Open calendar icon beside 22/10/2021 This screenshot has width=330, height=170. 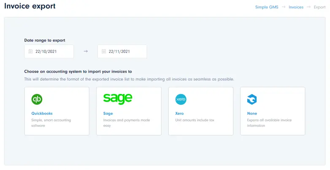click(x=30, y=52)
